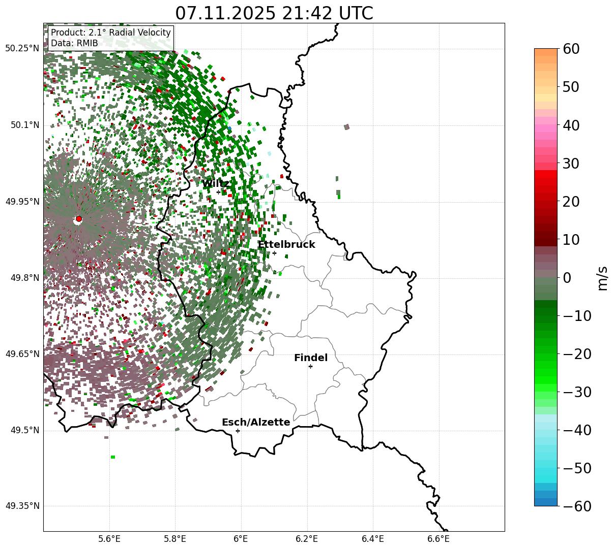Click the 5.8°E longitude label
This screenshot has width=614, height=549.
[175, 539]
